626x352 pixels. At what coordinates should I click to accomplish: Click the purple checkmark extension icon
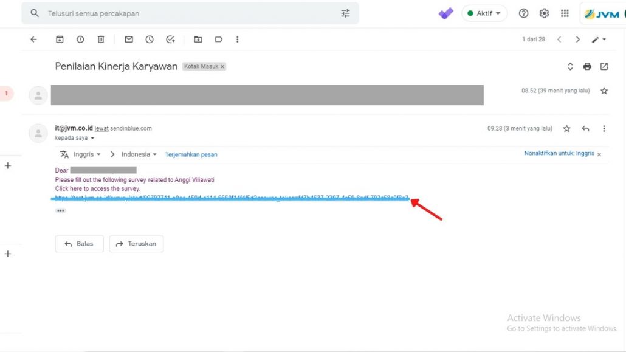pyautogui.click(x=446, y=13)
